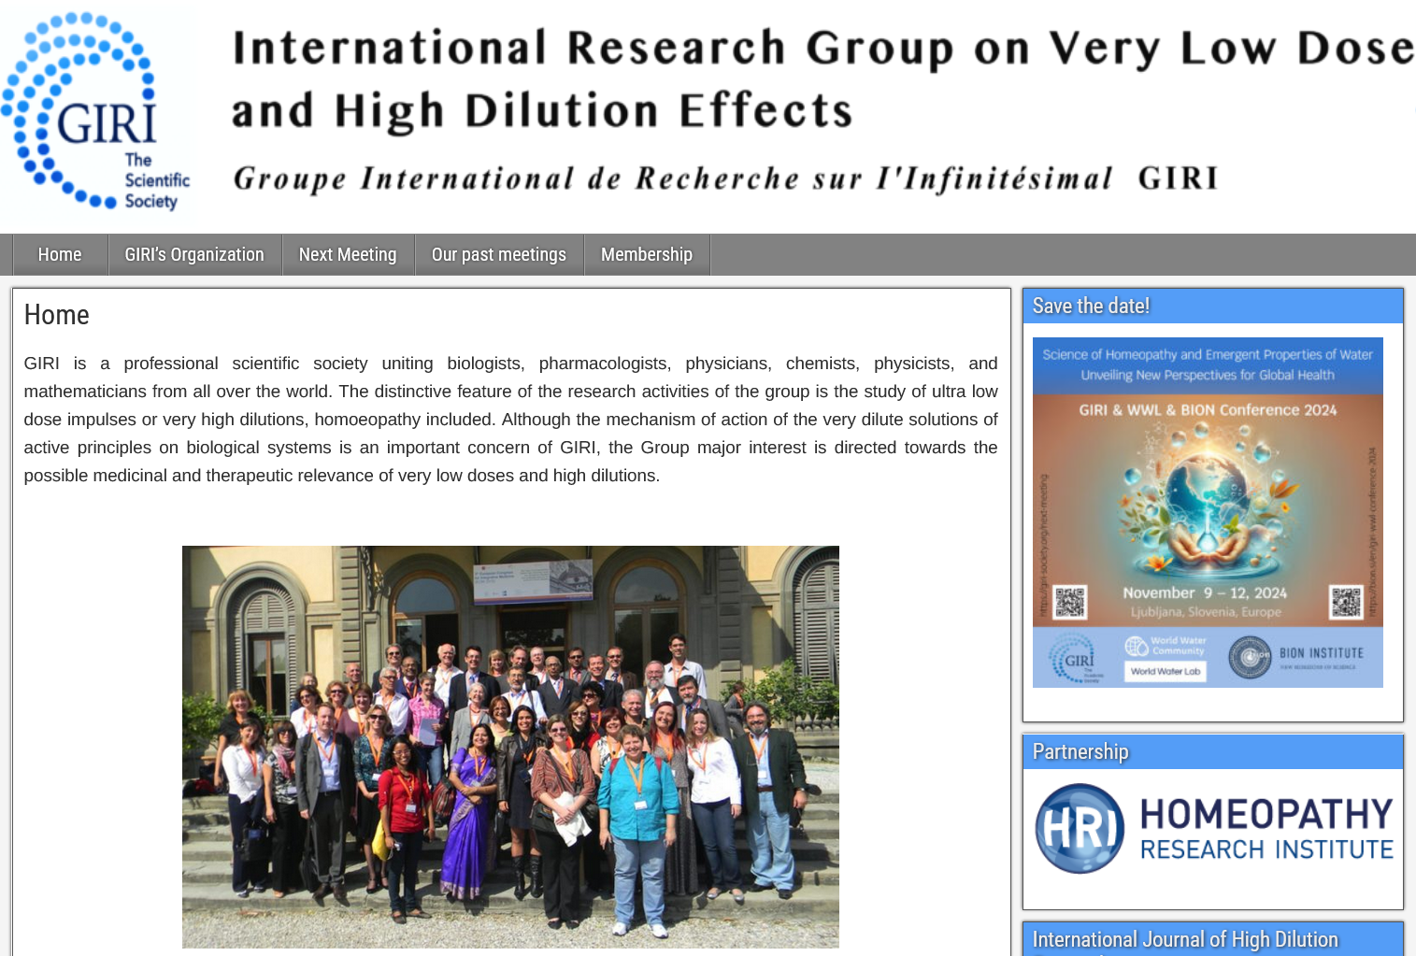This screenshot has height=956, width=1416.
Task: Click the round HRI logo icon
Action: pos(1080,828)
